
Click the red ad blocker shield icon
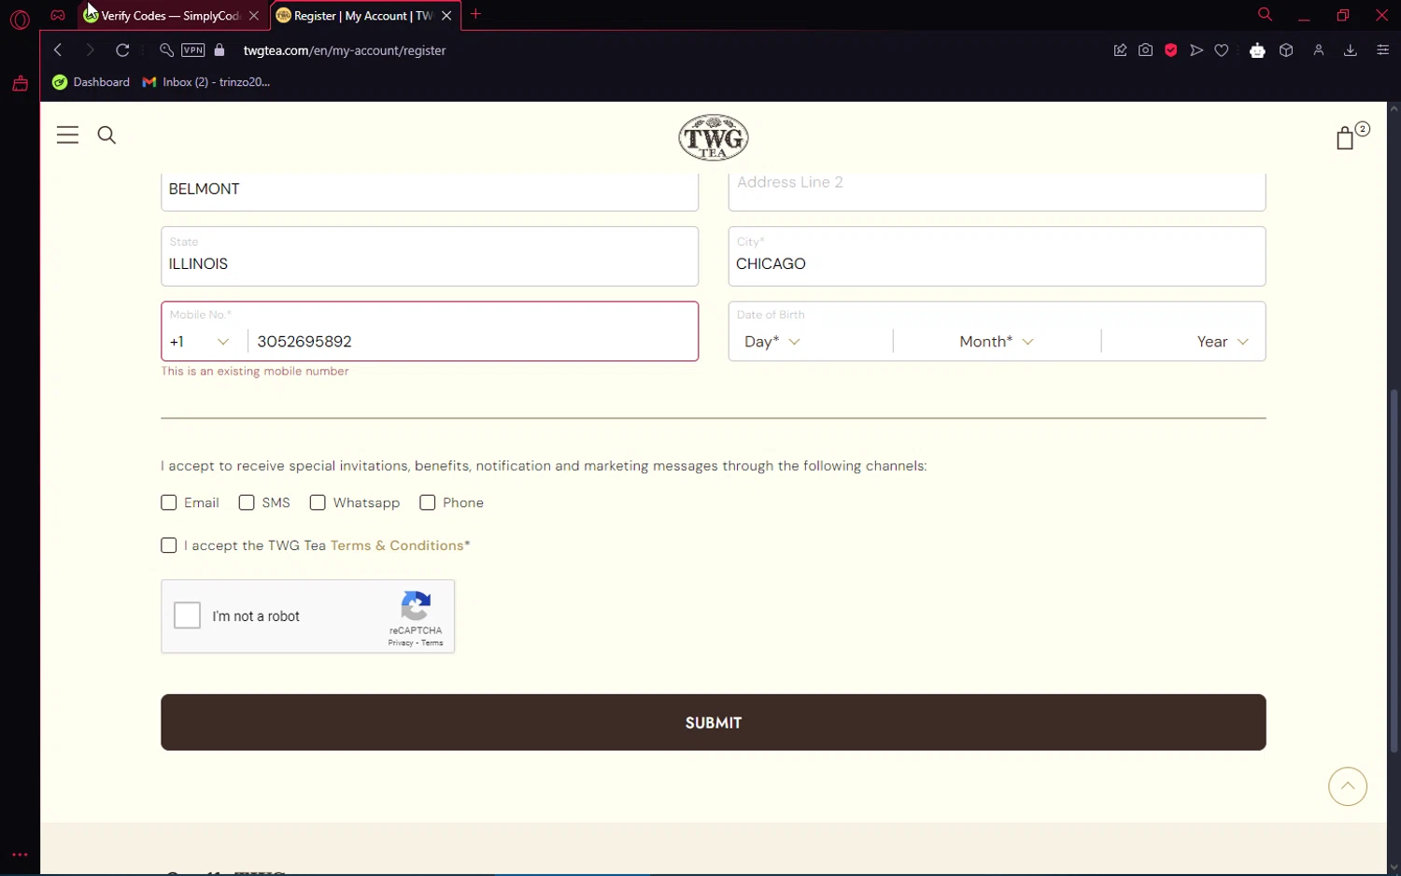tap(1170, 50)
